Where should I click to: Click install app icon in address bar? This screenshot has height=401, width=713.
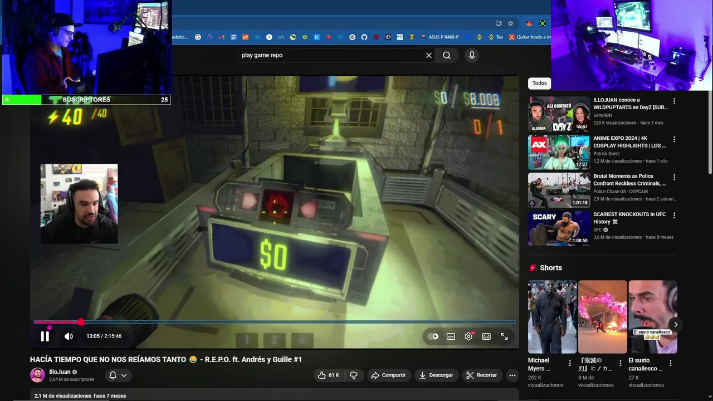[499, 23]
